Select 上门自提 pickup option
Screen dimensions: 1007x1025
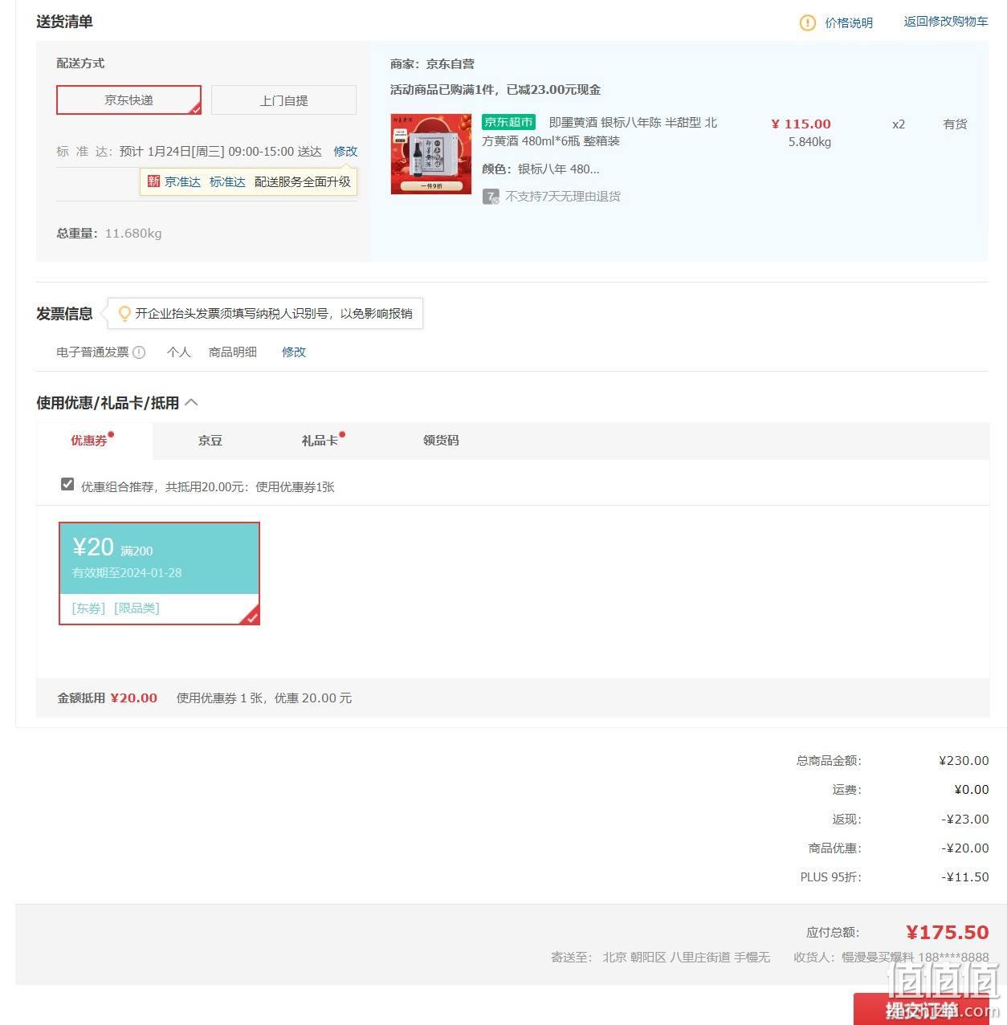(x=283, y=100)
